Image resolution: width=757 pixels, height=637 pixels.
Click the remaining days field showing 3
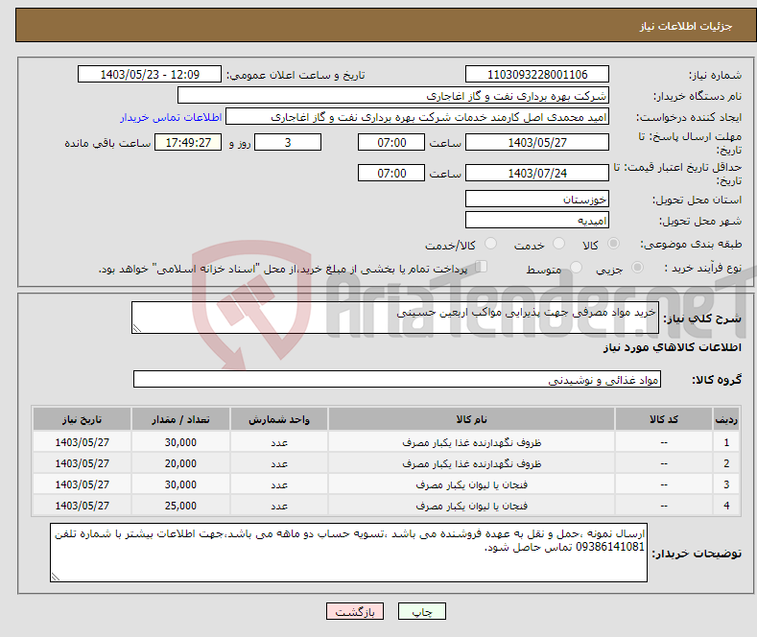[288, 142]
